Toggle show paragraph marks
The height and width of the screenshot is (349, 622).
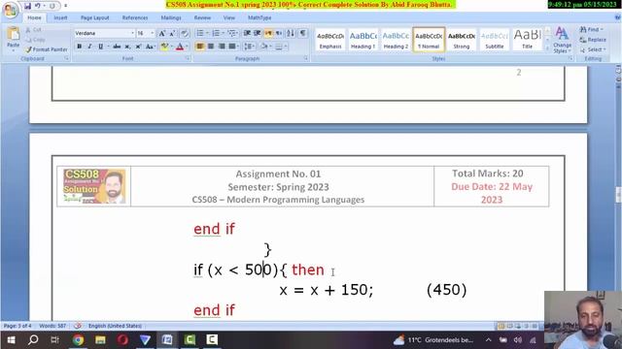coord(302,33)
